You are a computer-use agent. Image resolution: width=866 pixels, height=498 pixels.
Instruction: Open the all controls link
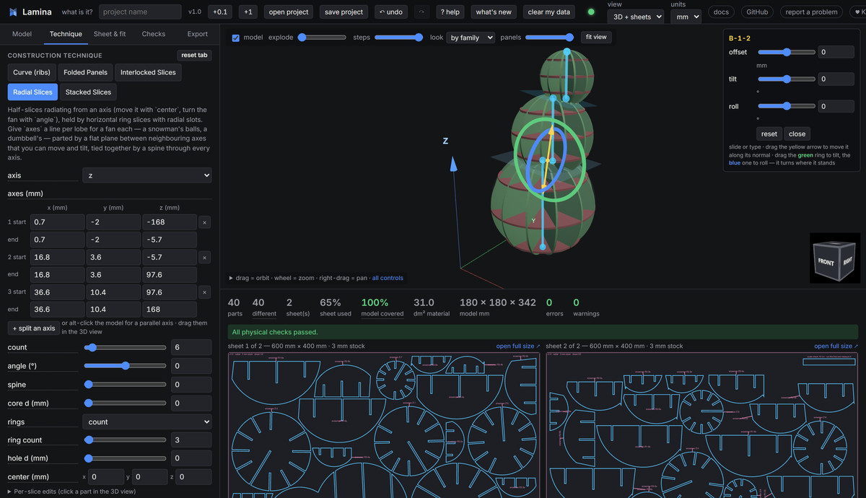click(388, 278)
